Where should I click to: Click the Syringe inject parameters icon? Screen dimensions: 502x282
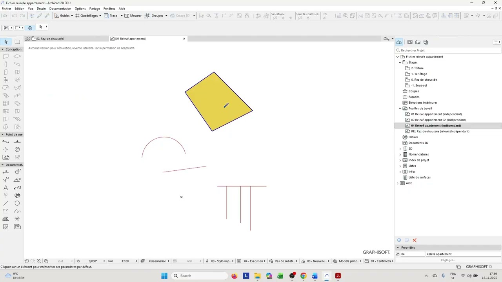coord(47,16)
